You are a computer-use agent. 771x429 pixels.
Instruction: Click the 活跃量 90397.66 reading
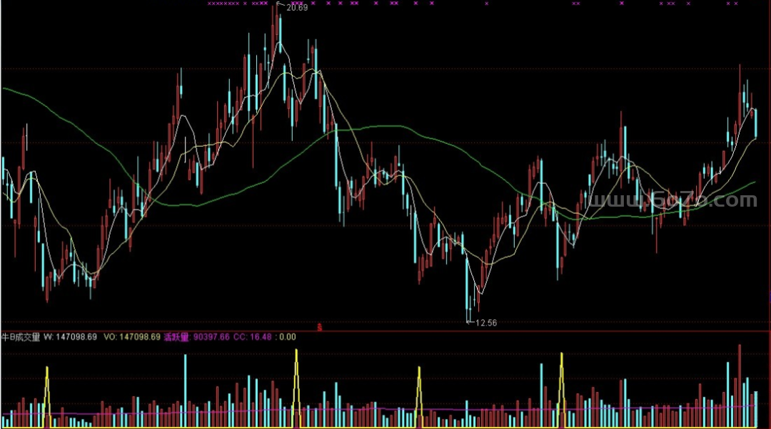coord(197,337)
